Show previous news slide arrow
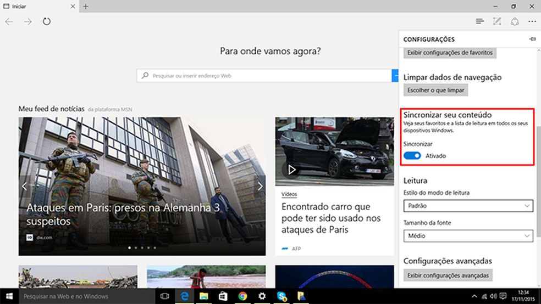This screenshot has width=541, height=304. [x=25, y=186]
